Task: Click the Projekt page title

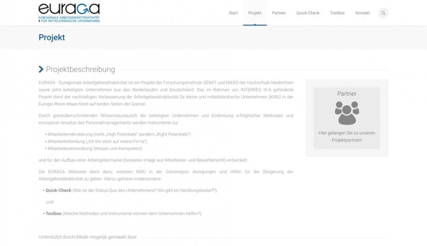Action: 52,37
